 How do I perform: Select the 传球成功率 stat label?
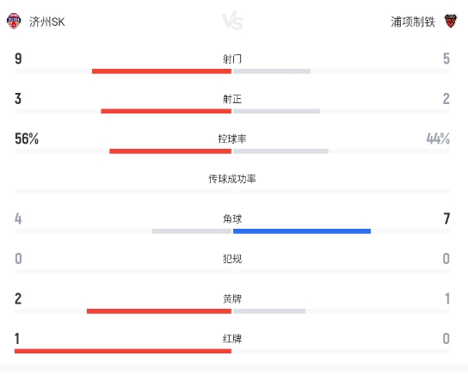232,179
